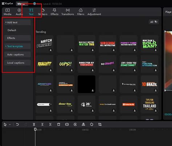Viewport: 172px width, 146px height.
Task: Select Text template in sidebar
Action: (17, 46)
